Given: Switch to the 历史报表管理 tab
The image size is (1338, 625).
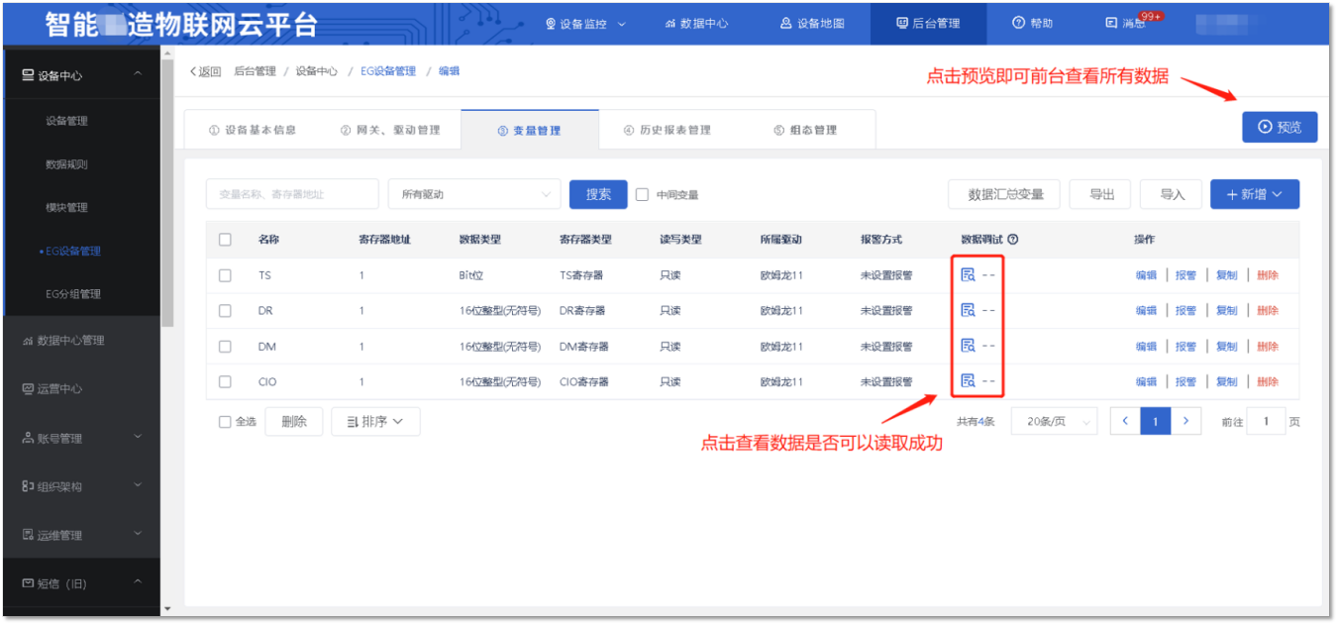Looking at the screenshot, I should pos(668,130).
